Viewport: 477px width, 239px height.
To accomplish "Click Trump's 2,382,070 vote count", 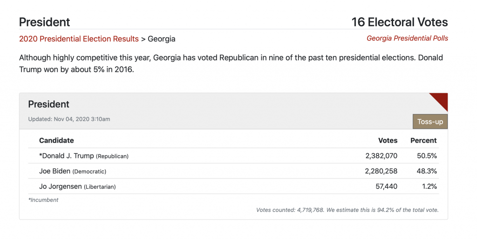I will point(381,156).
